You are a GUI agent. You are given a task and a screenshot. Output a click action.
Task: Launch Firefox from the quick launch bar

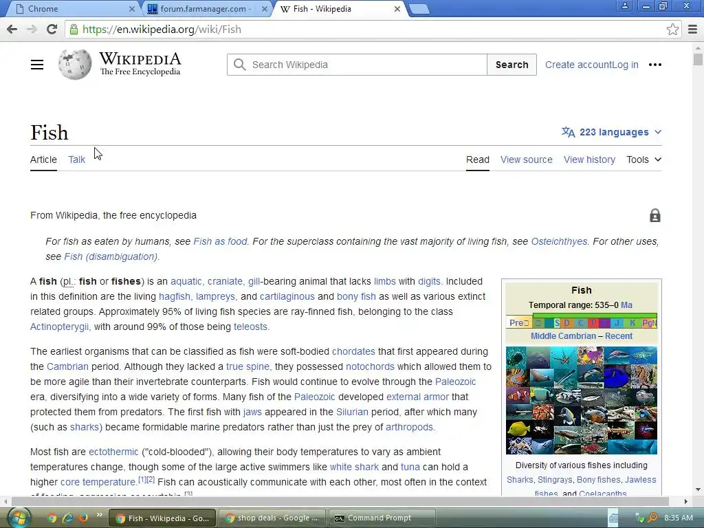[x=83, y=518]
